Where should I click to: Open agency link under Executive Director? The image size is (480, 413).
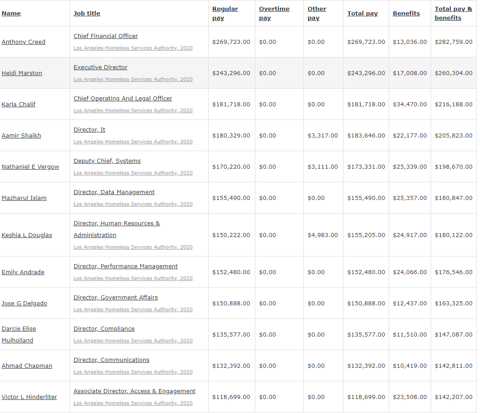point(133,79)
